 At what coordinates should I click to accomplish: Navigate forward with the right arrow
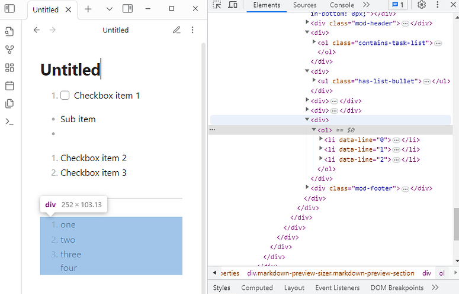coord(52,30)
